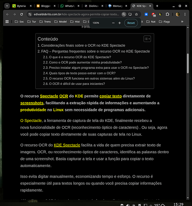This screenshot has width=192, height=206.
Task: Follow the yellow OCR link
Action: coord(64,96)
